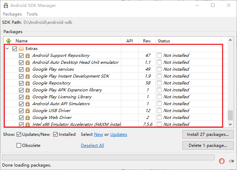This screenshot has height=170, width=237.
Task: Click the scrollbar up arrow
Action: [230, 40]
